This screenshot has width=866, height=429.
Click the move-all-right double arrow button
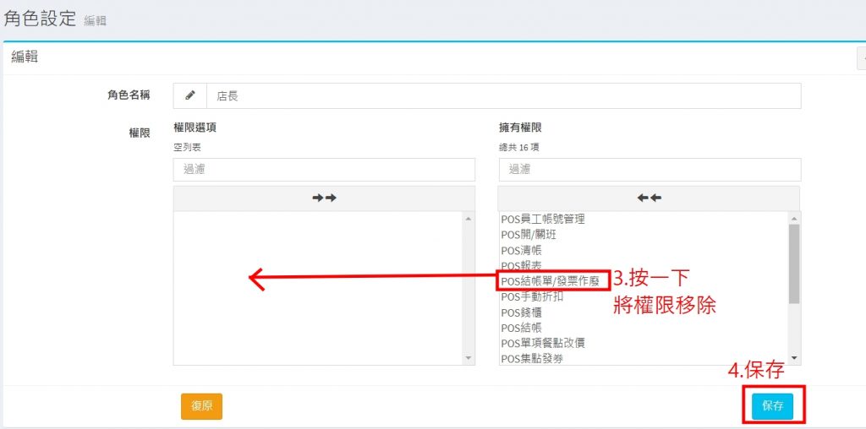coord(324,198)
